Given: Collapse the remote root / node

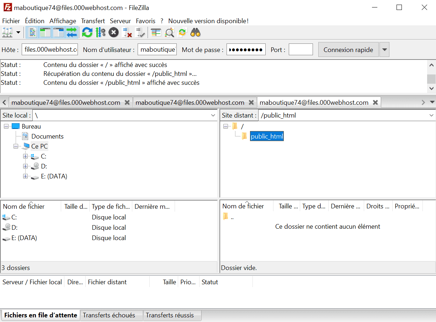Looking at the screenshot, I should click(x=225, y=126).
